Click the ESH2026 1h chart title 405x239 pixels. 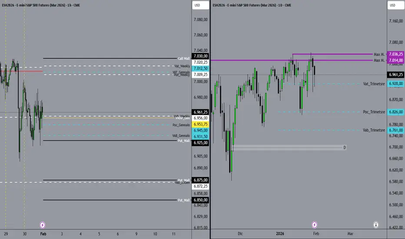tap(41, 5)
